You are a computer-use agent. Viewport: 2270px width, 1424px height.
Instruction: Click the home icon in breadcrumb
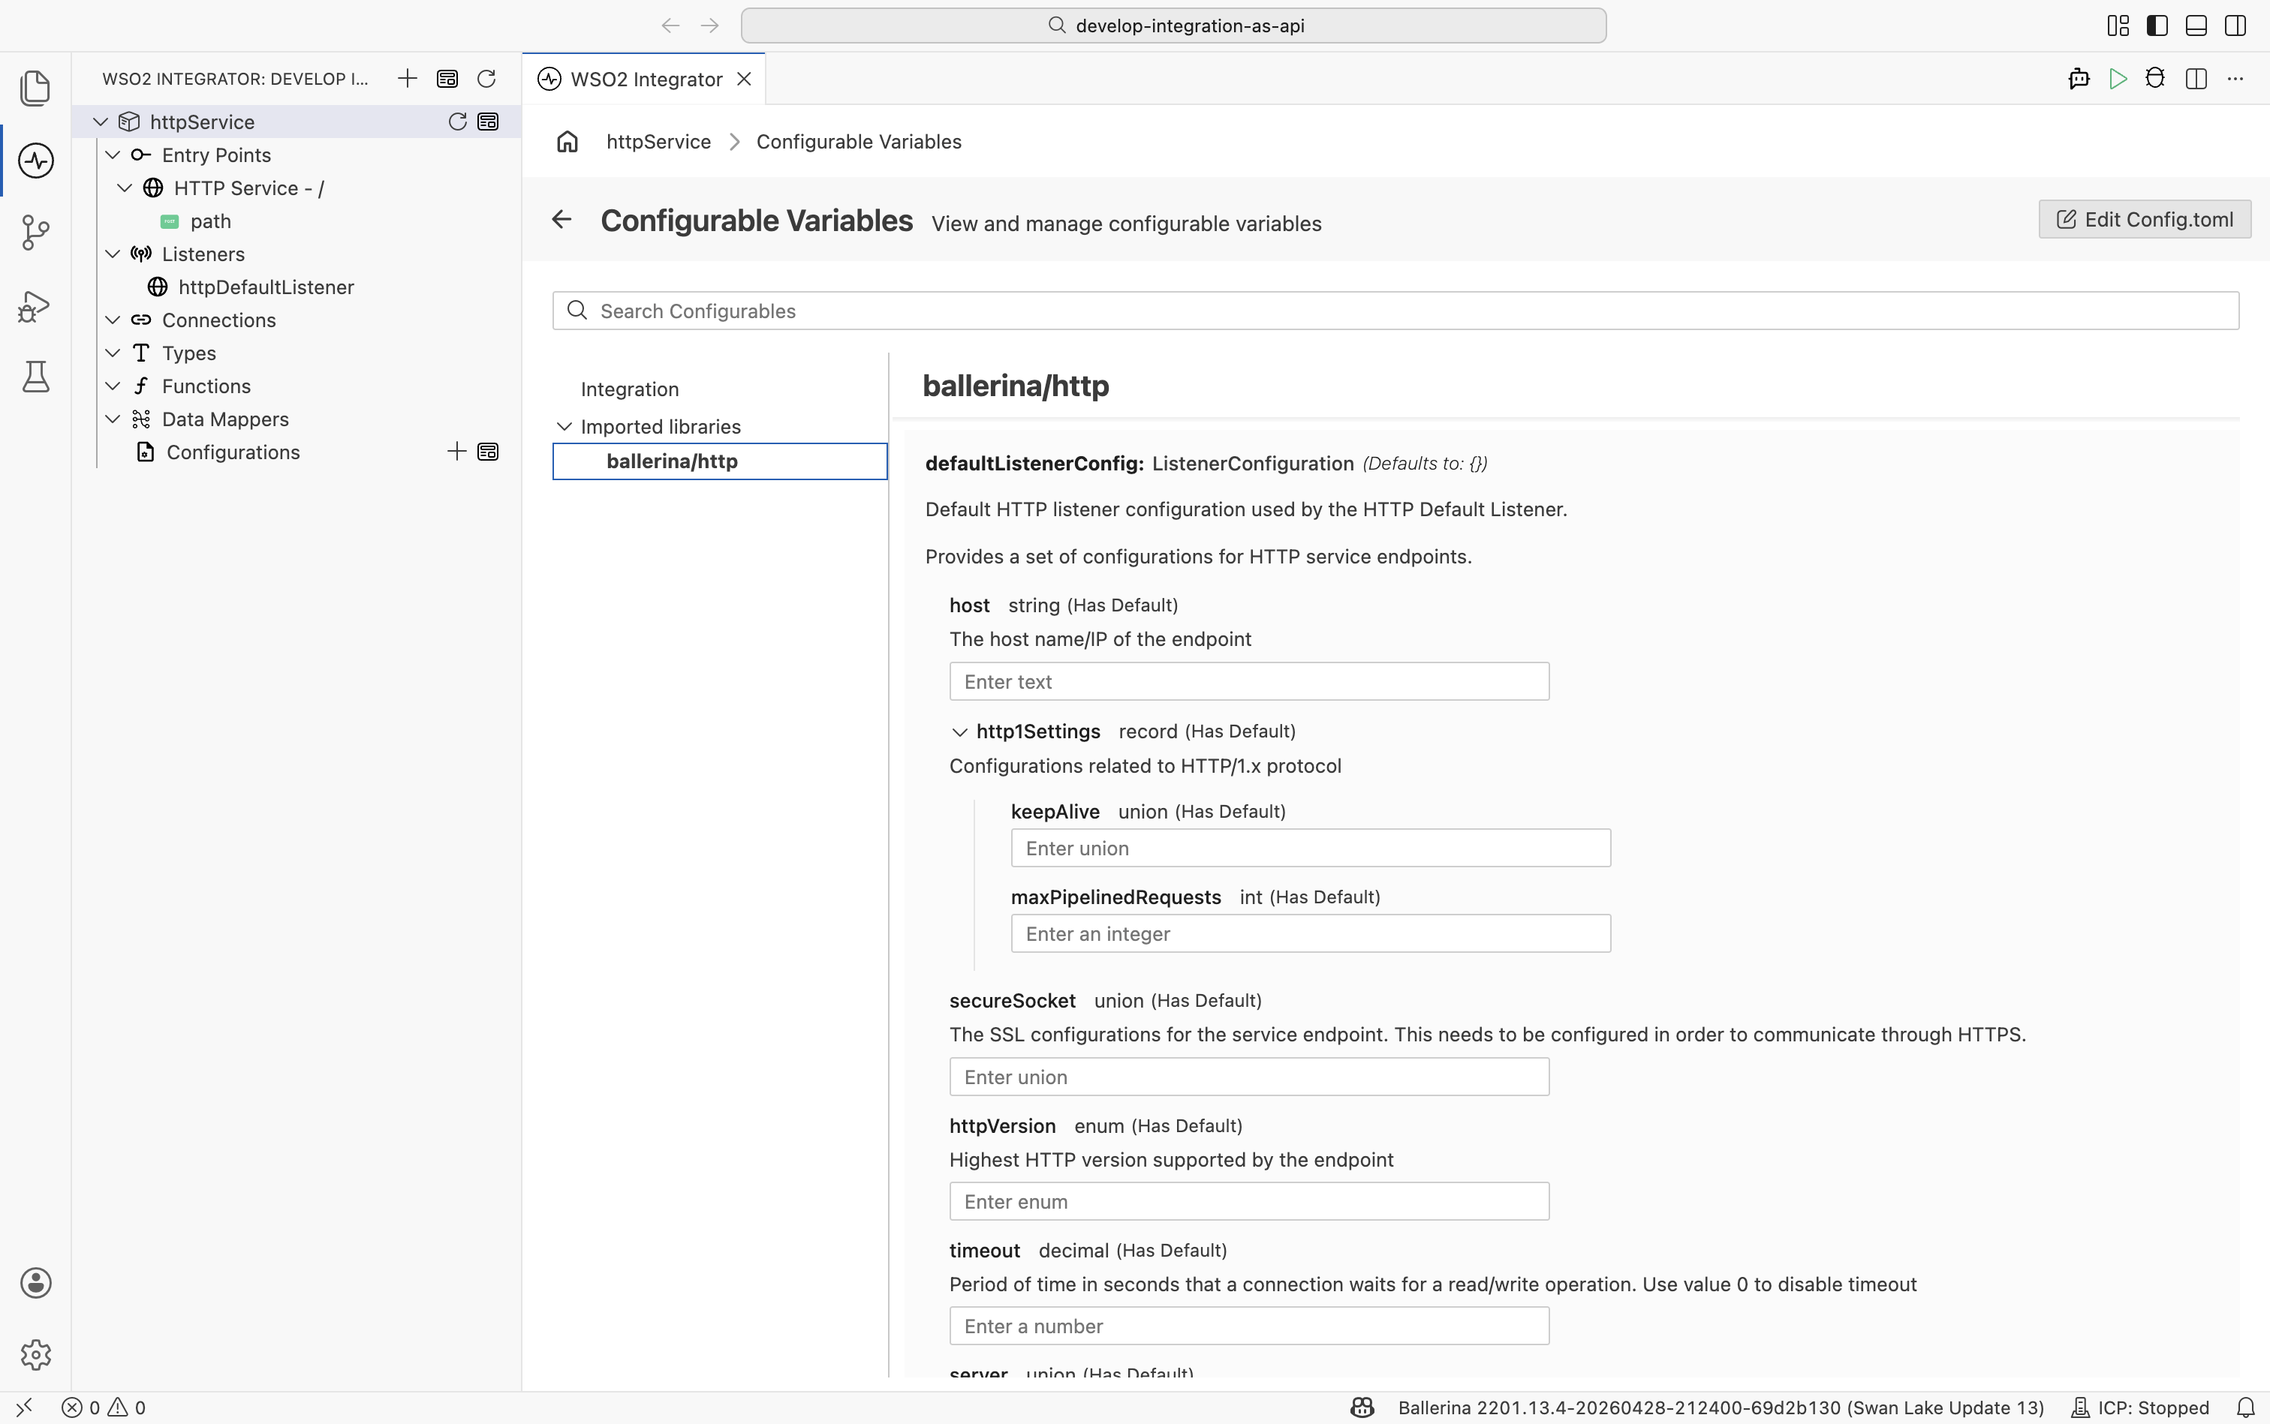567,141
